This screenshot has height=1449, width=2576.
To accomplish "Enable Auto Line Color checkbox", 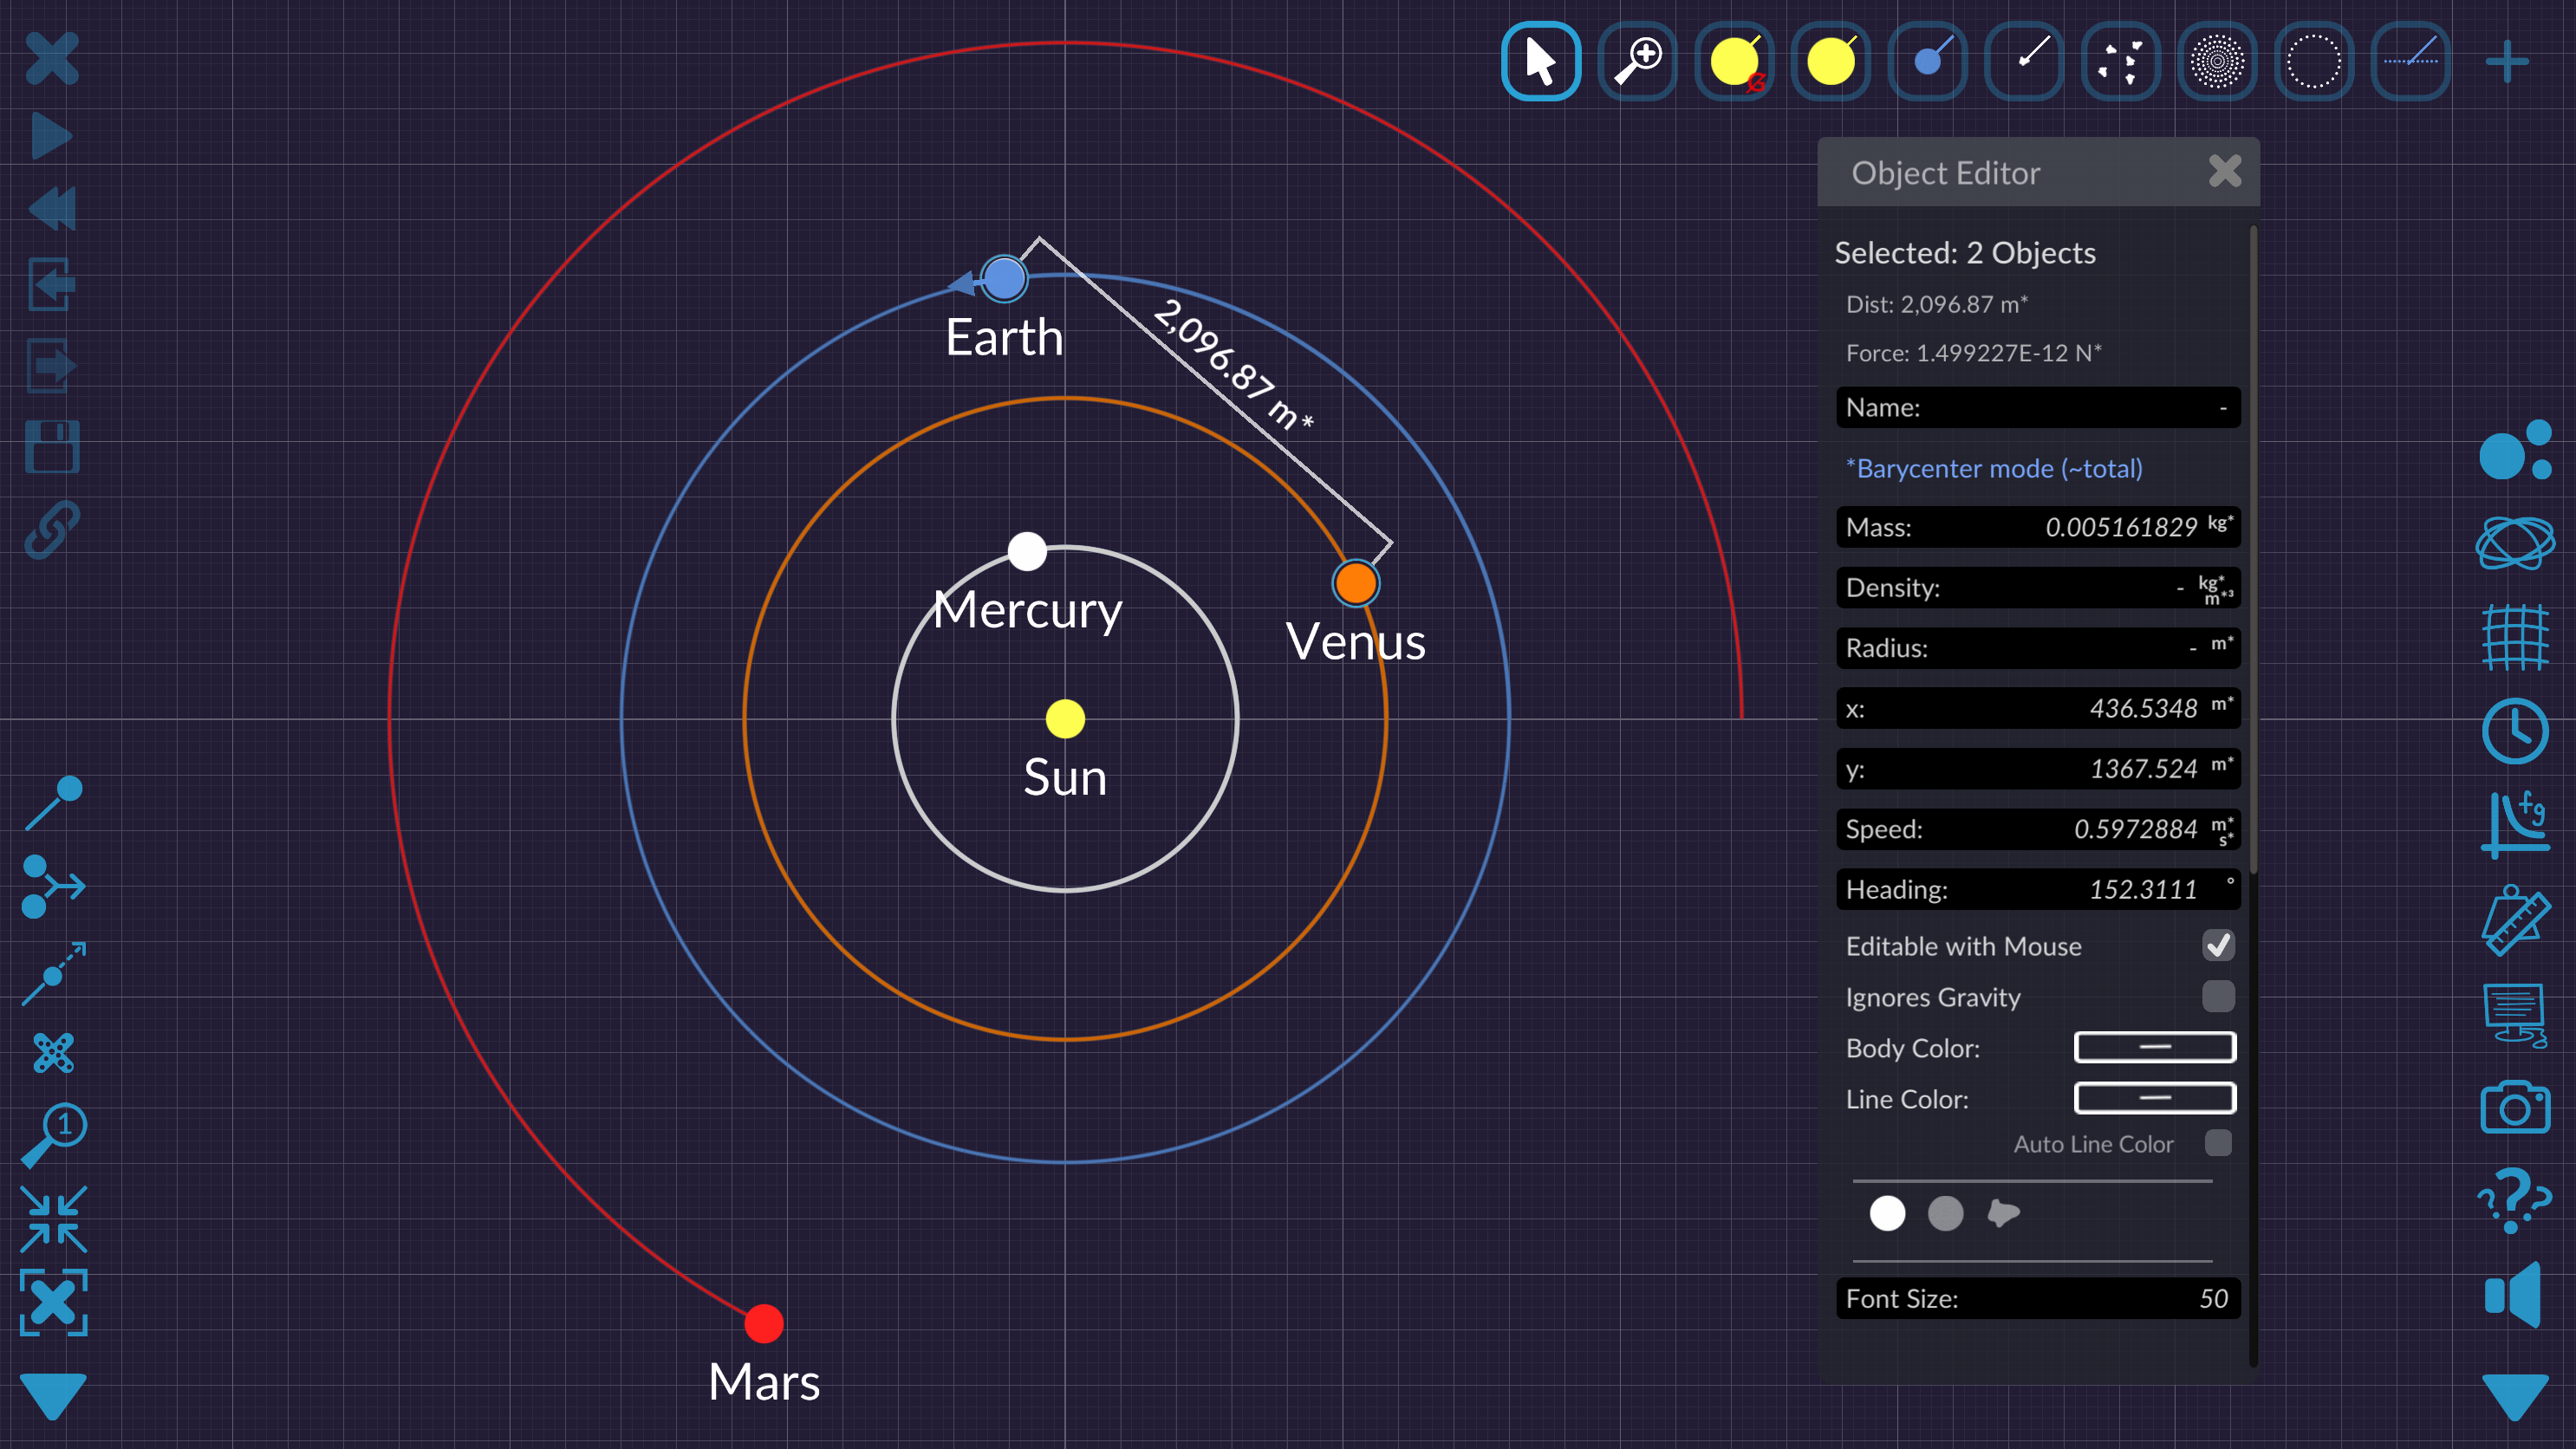I will (2217, 1143).
